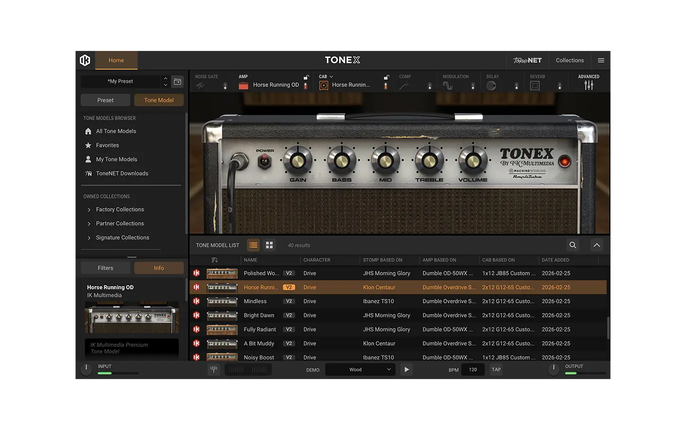The width and height of the screenshot is (685, 429).
Task: Toggle the CAB power switch
Action: point(385,86)
